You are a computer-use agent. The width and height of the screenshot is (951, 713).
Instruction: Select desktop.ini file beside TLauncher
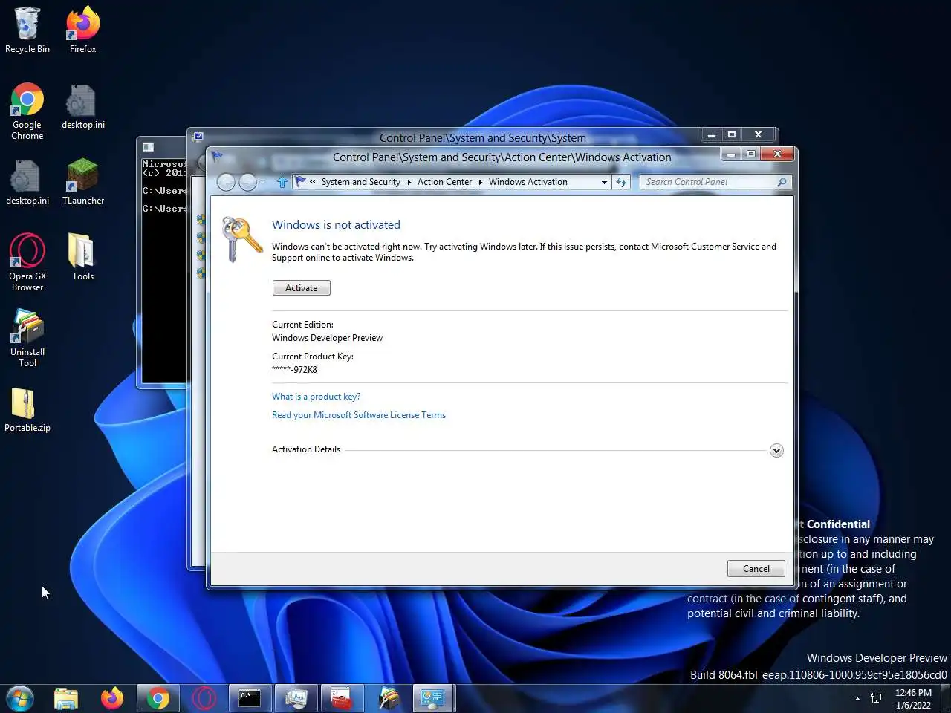[x=27, y=183]
